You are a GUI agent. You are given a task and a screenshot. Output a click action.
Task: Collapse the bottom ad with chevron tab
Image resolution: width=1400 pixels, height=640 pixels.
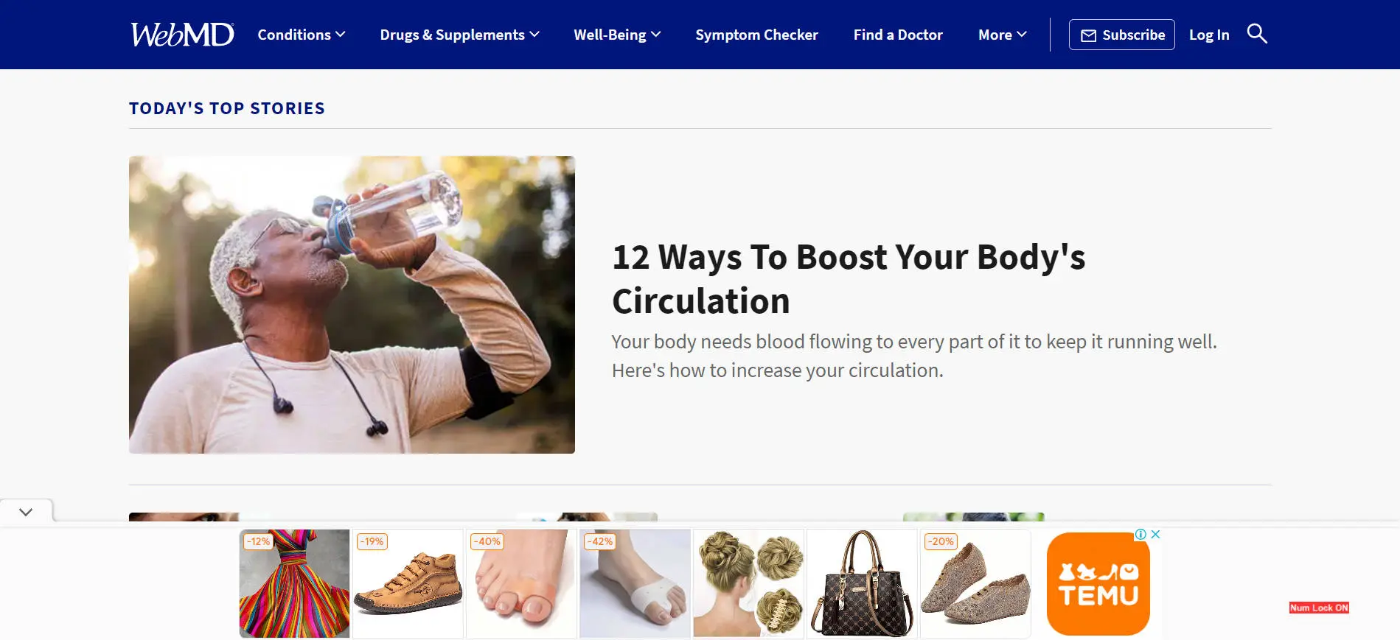[26, 512]
